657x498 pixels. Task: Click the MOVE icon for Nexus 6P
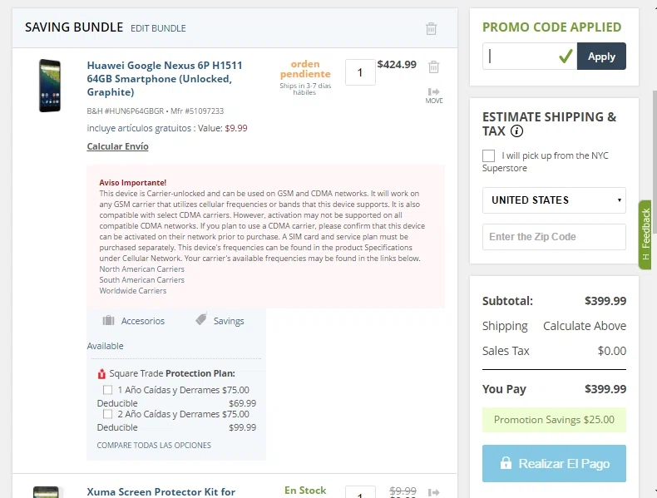[x=433, y=96]
